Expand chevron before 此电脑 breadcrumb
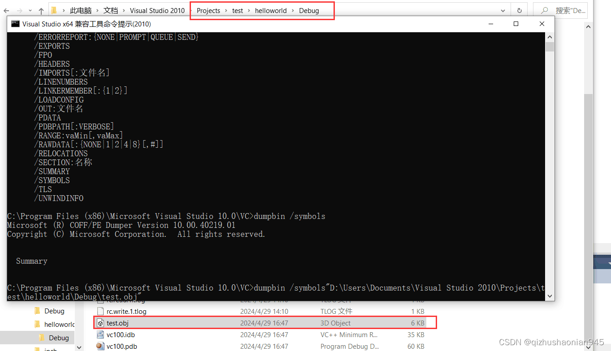This screenshot has height=351, width=611. point(64,10)
